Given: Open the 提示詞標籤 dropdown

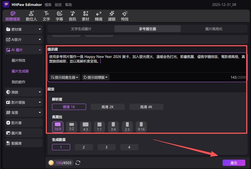Looking at the screenshot, I should pyautogui.click(x=96, y=77).
